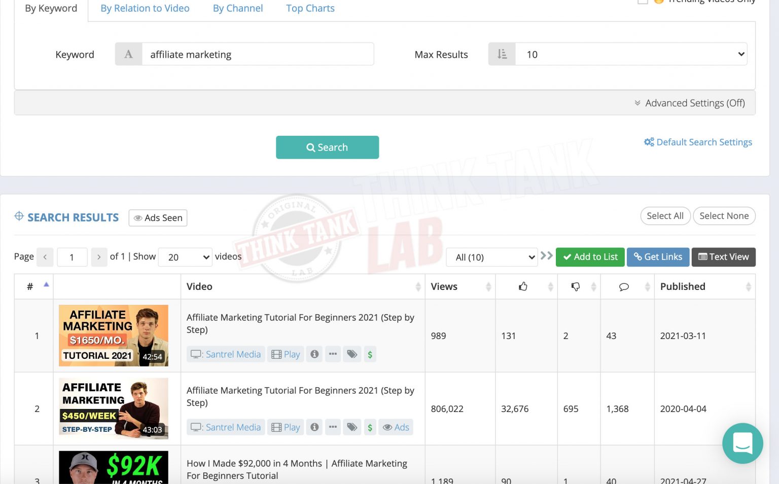Click the sort-order icon beside Max Results
The height and width of the screenshot is (484, 779).
(x=502, y=54)
